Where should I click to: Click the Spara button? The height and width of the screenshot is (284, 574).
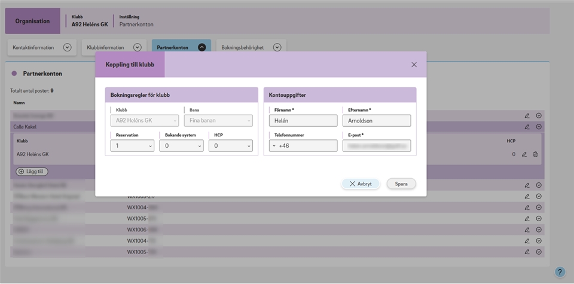coord(401,184)
